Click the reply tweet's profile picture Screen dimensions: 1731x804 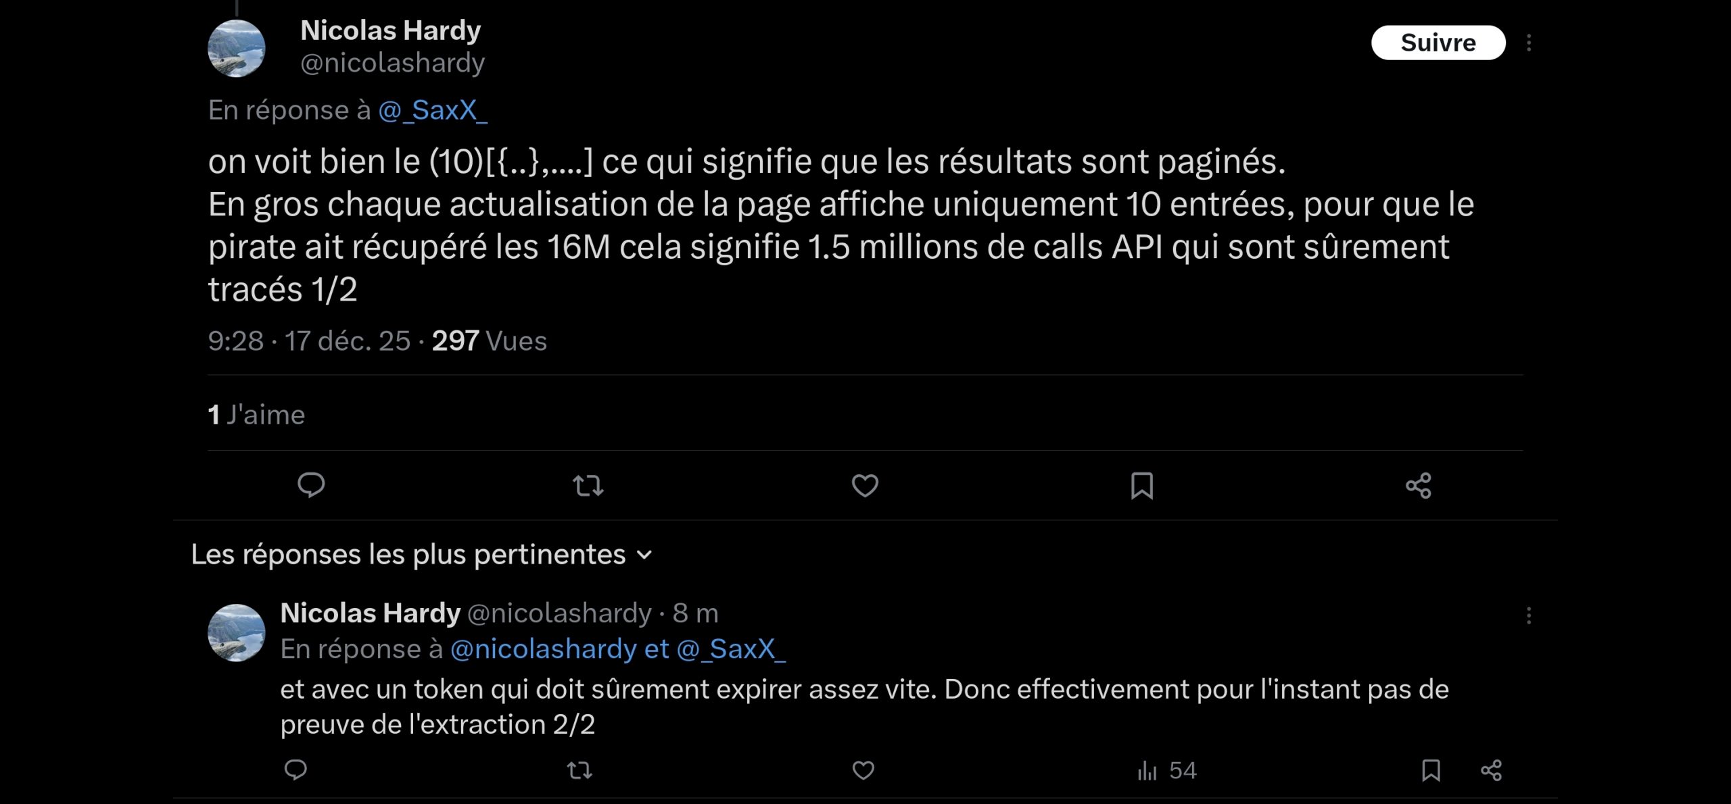(236, 632)
